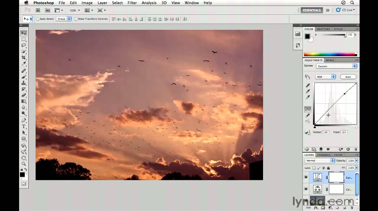Image resolution: width=378 pixels, height=211 pixels.
Task: Select the Eyedropper tool in toolbox
Action: pos(24,64)
